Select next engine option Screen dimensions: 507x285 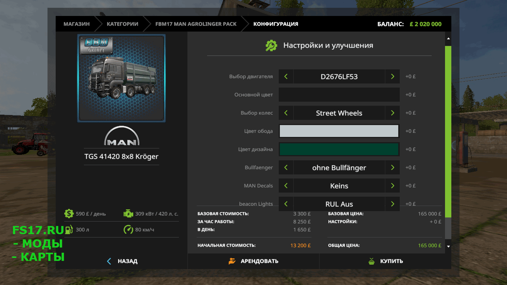[392, 76]
